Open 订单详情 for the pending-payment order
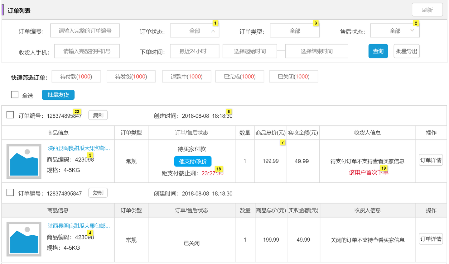 (x=431, y=160)
